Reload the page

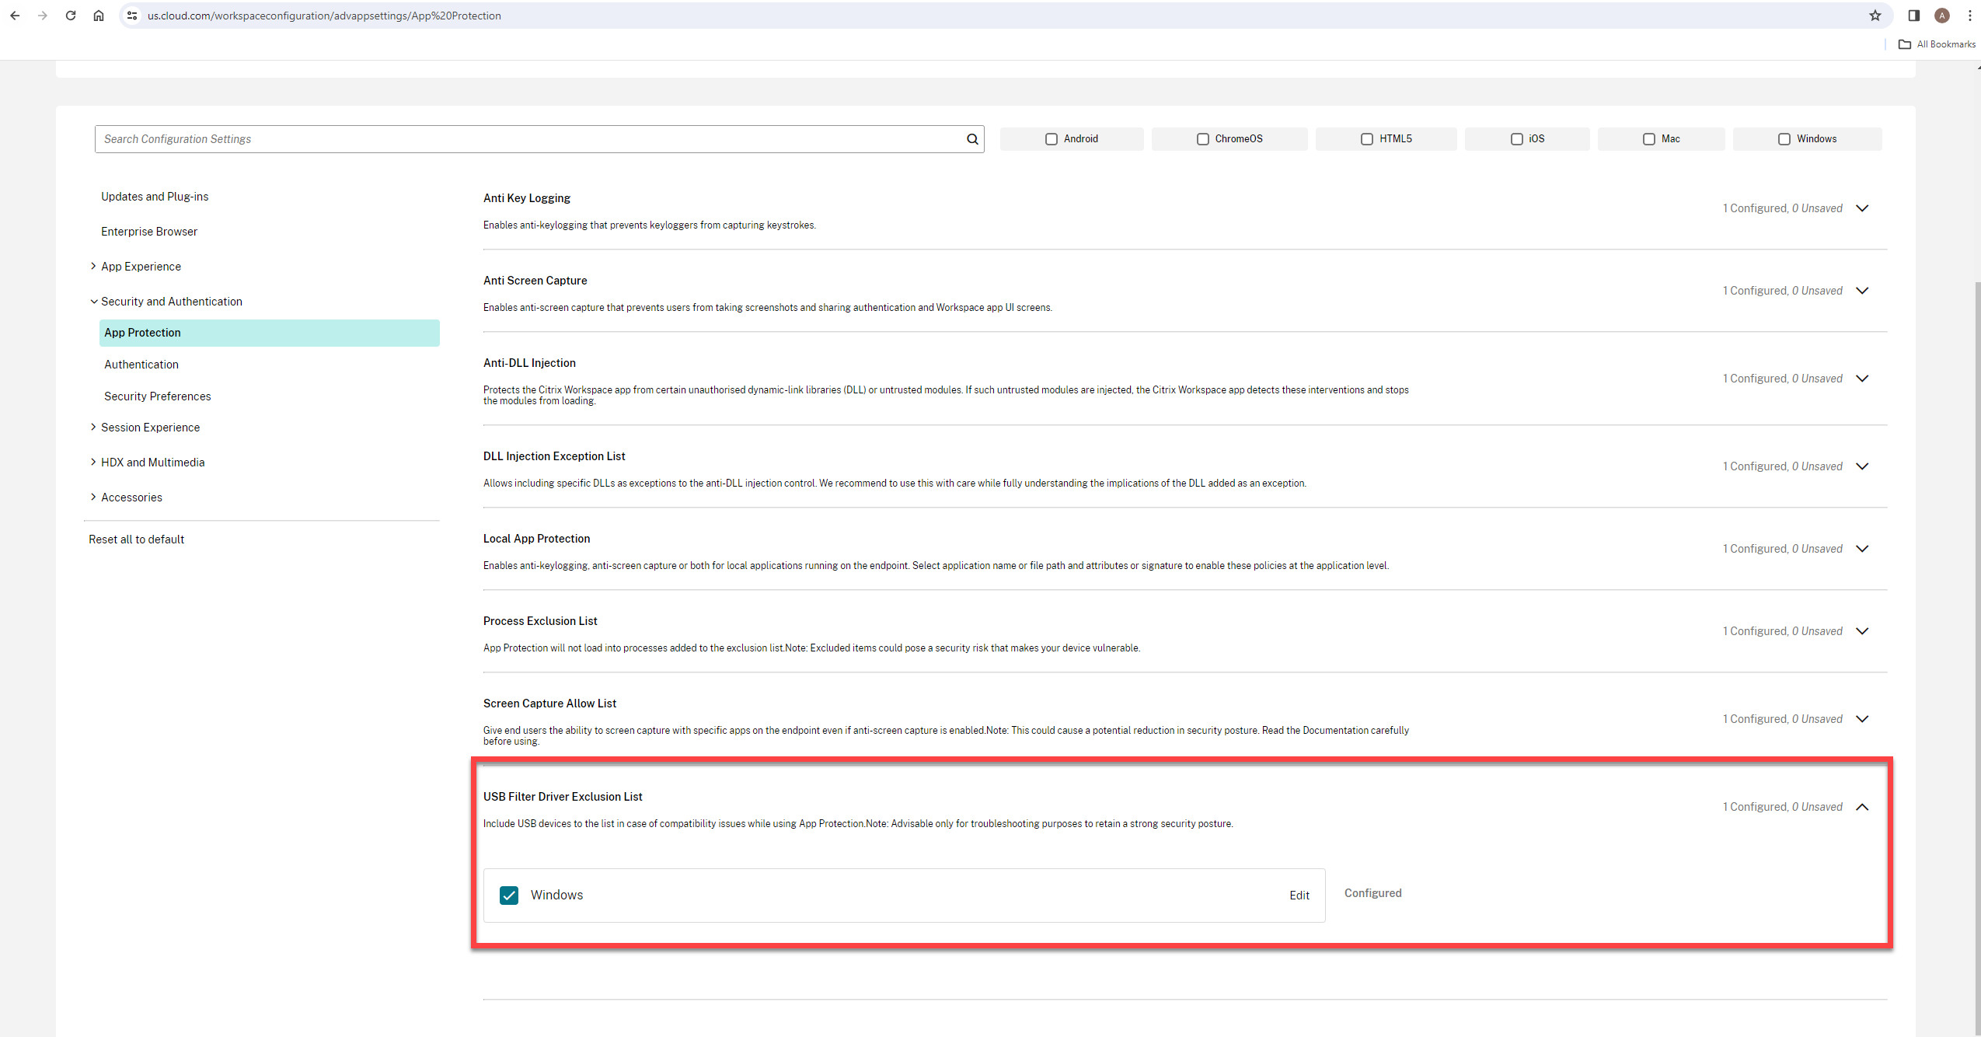71,16
